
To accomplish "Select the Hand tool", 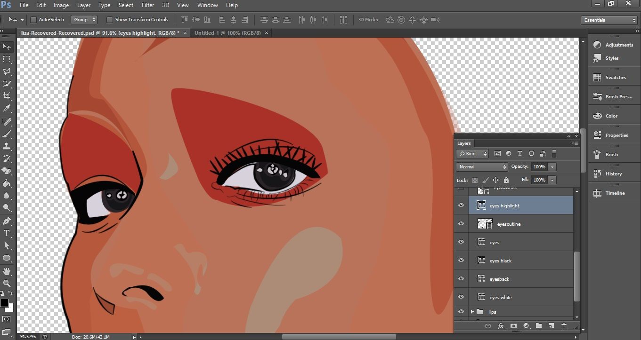I will 7,271.
